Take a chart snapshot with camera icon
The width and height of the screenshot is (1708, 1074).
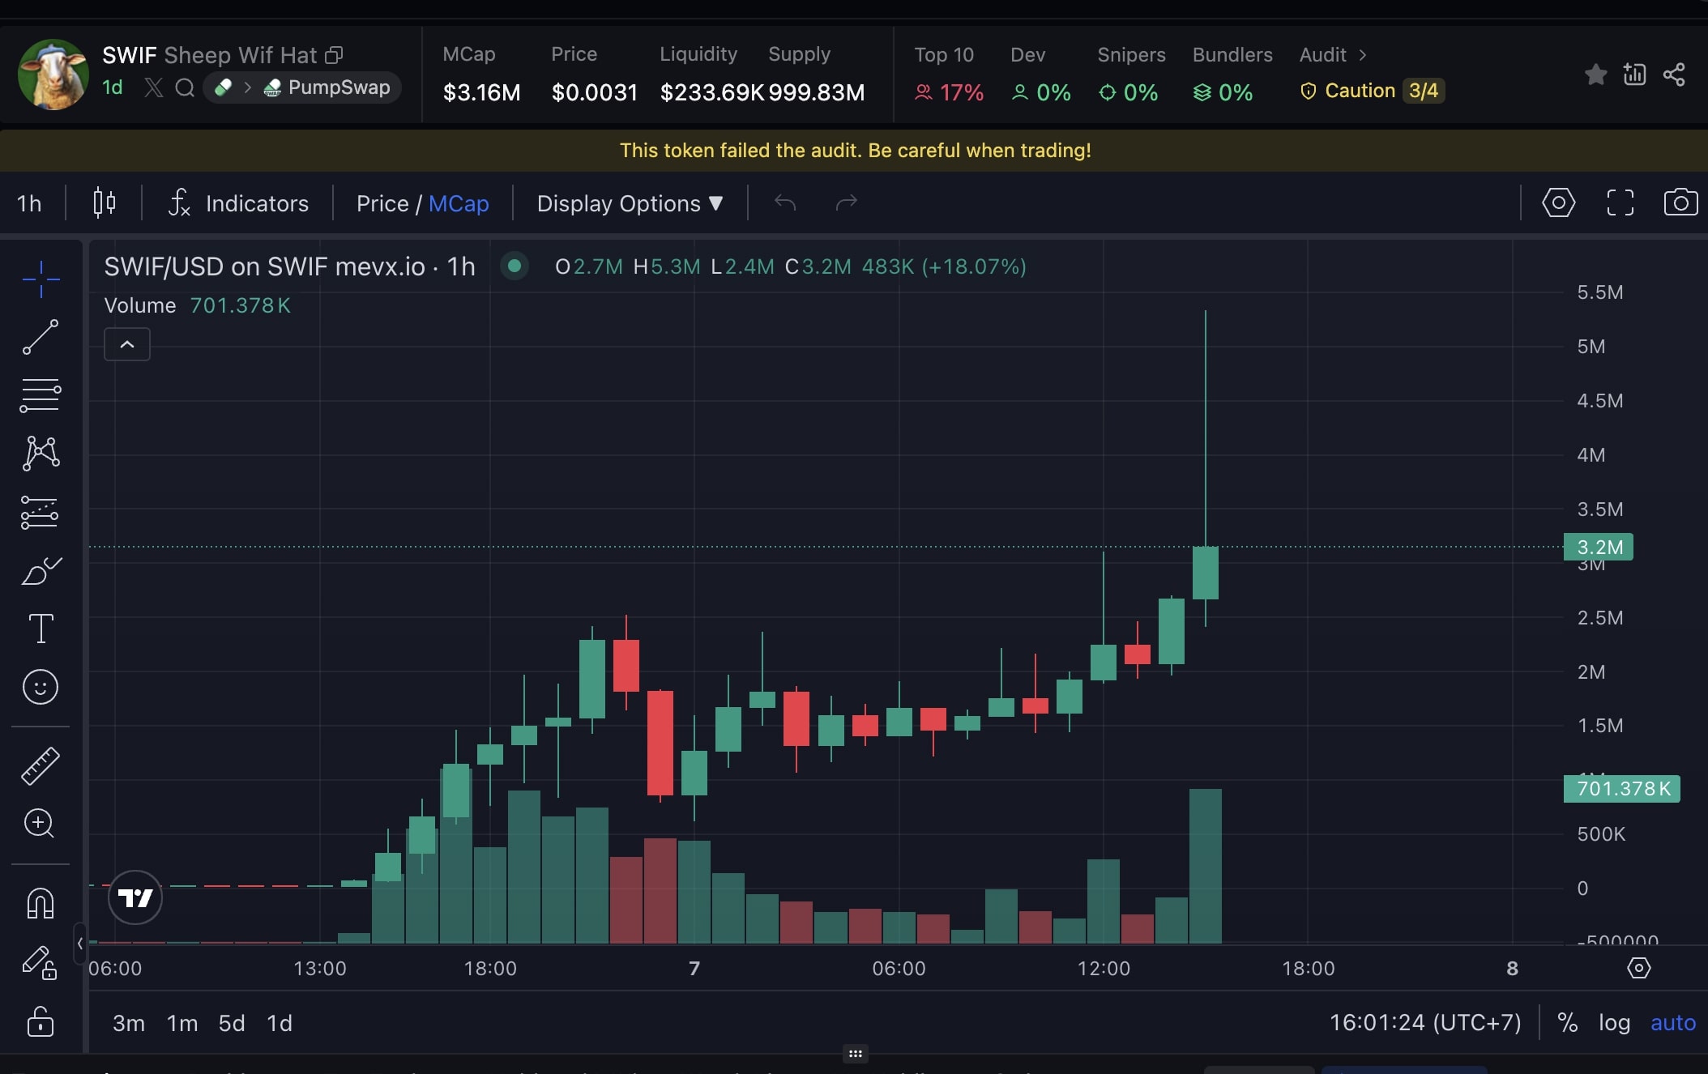[x=1680, y=202]
